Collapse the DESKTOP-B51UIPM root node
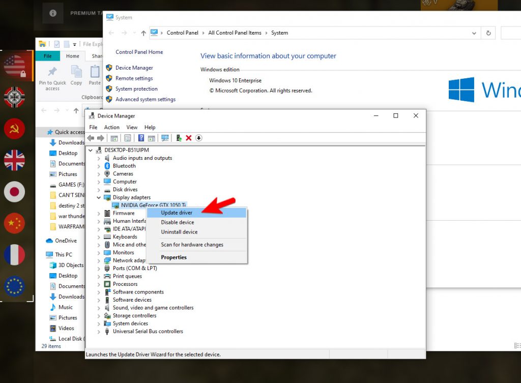 91,150
